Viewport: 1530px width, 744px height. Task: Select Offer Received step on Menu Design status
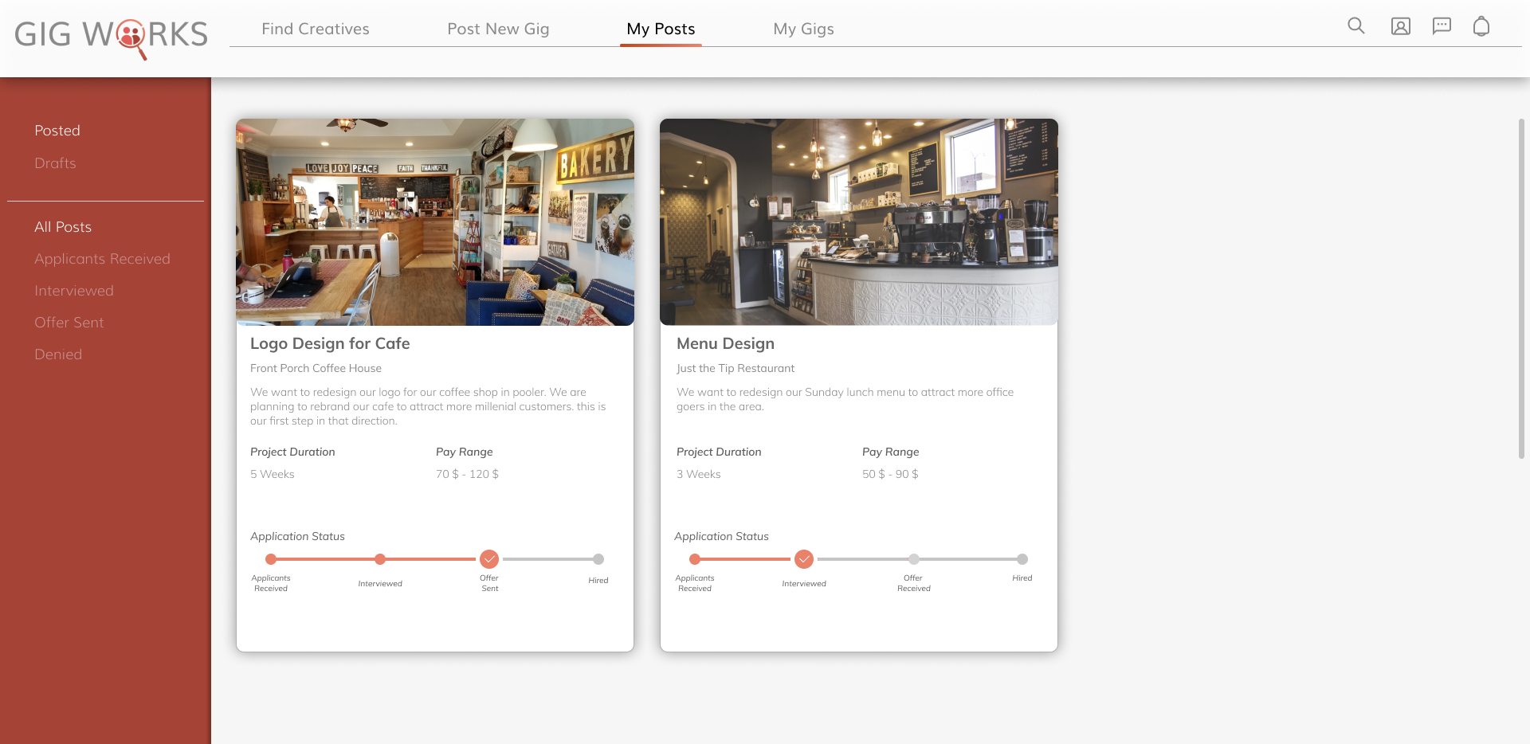[914, 559]
